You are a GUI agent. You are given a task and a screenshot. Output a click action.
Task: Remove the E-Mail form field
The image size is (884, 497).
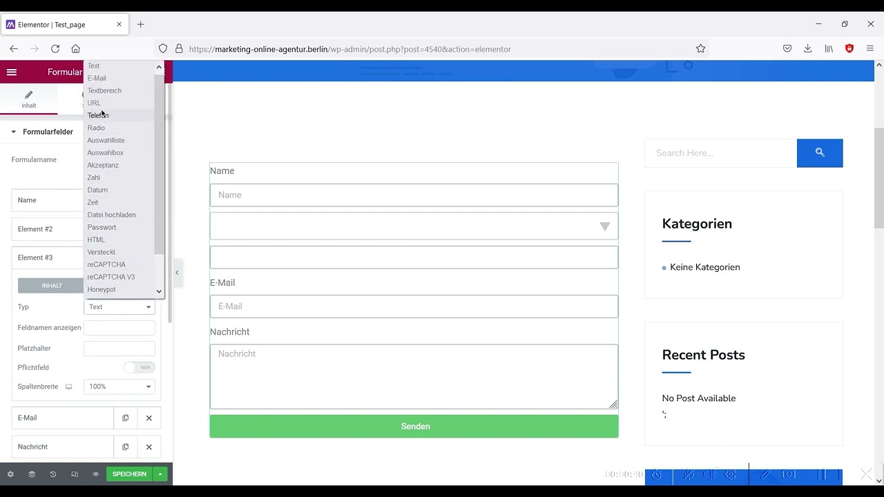[x=148, y=418]
